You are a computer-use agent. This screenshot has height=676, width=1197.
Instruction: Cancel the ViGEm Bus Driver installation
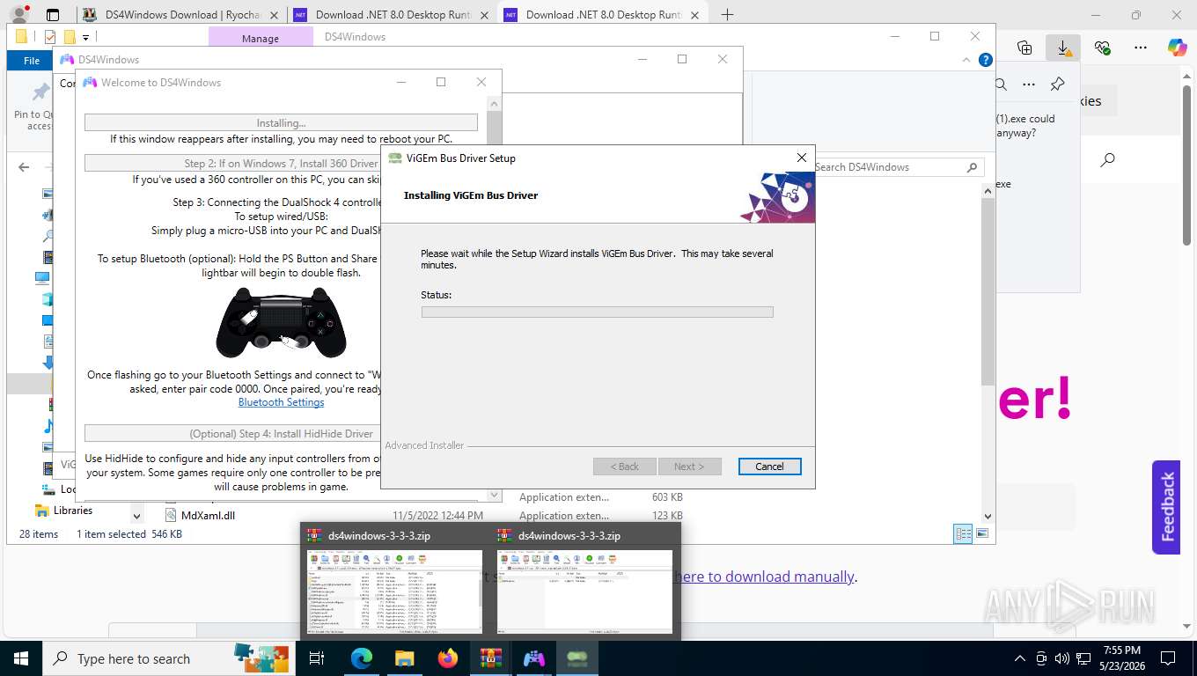769,467
